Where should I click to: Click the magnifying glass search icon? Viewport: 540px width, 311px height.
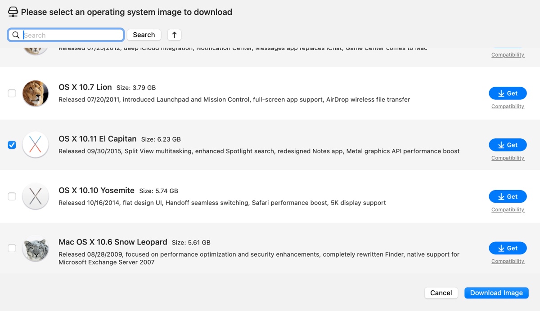click(x=16, y=35)
